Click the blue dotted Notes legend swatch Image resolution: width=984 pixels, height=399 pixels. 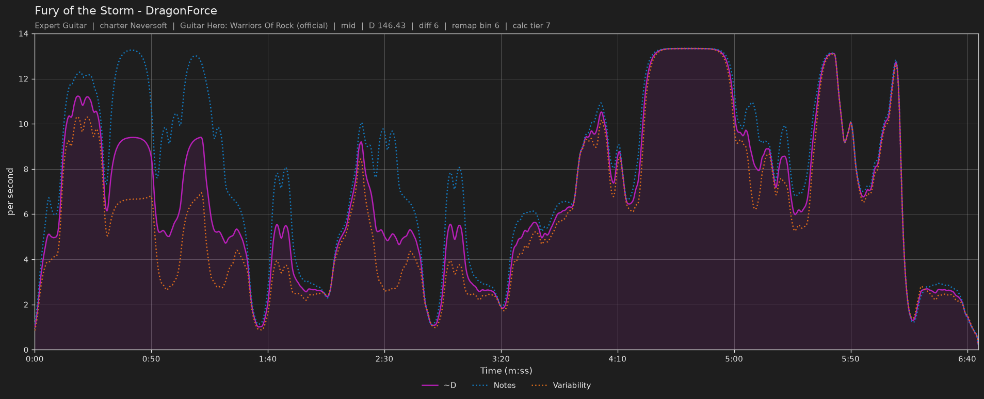[479, 386]
